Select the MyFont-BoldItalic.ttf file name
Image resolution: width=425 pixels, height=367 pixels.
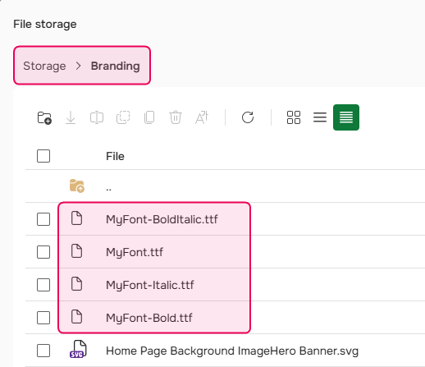coord(162,219)
